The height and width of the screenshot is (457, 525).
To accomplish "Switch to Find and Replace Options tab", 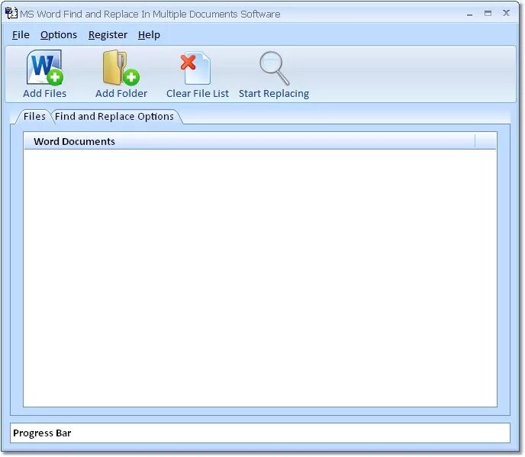I will click(114, 117).
